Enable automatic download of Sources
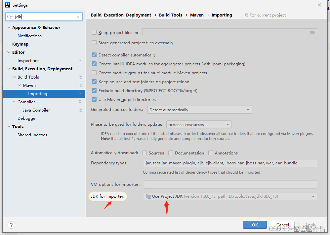Screen dimensions: 330x235 coord(144,153)
